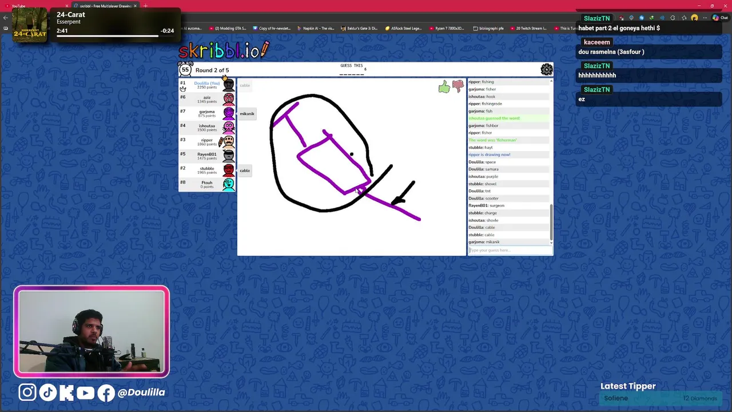Click garjoma's purple avatar
732x412 pixels.
(x=229, y=113)
